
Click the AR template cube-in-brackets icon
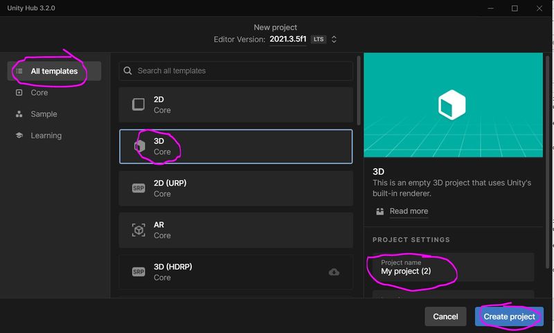pyautogui.click(x=138, y=230)
